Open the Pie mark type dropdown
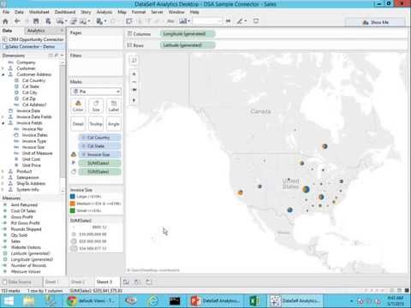 coord(96,92)
